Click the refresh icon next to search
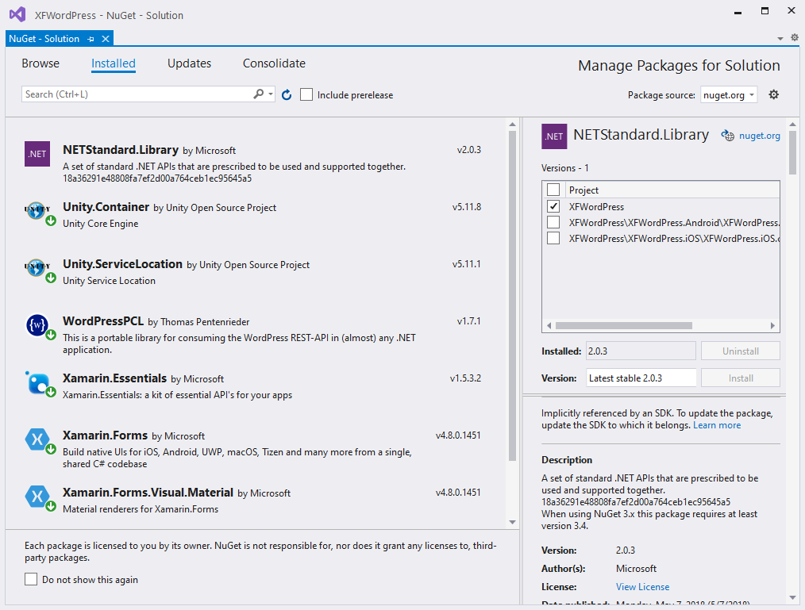Screen dimensions: 805x610 click(287, 94)
